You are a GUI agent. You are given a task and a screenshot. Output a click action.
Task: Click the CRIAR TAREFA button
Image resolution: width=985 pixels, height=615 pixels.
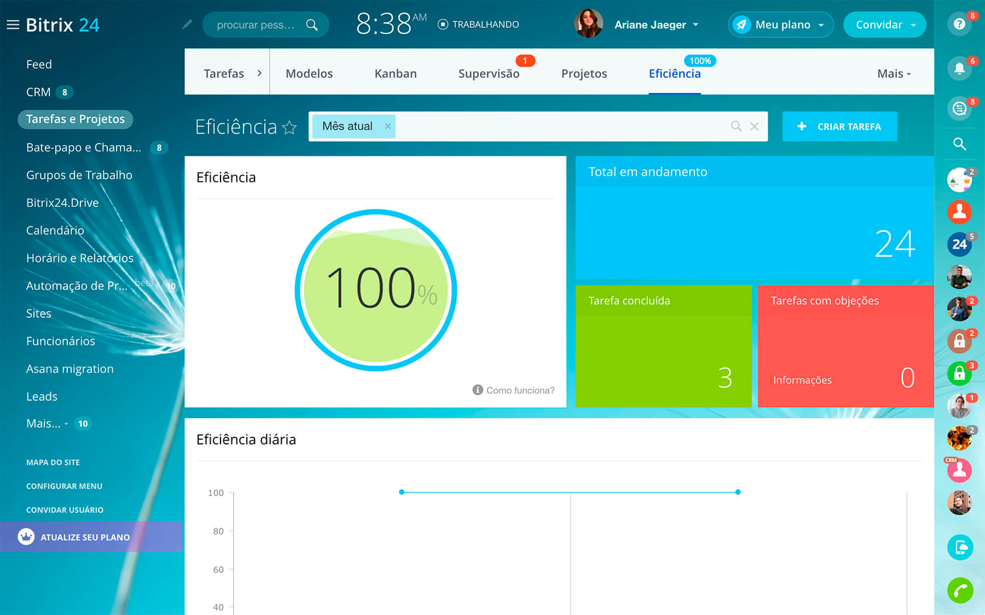pos(839,126)
